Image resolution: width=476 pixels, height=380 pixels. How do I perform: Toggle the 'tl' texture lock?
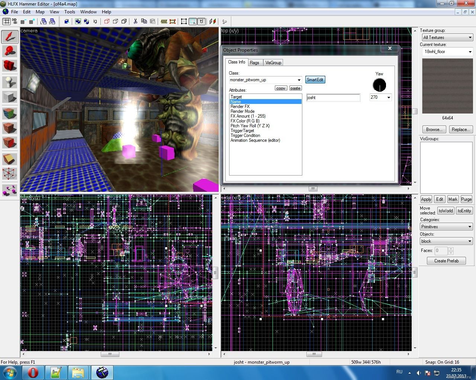point(201,22)
